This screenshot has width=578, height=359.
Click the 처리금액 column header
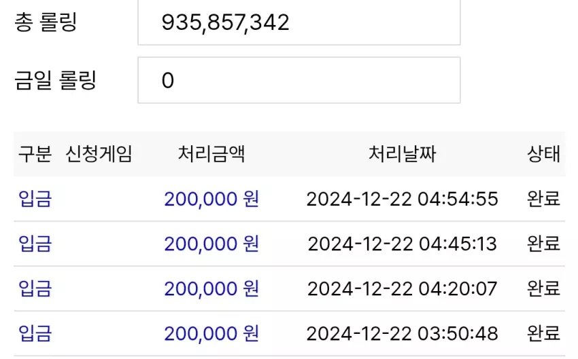point(211,154)
